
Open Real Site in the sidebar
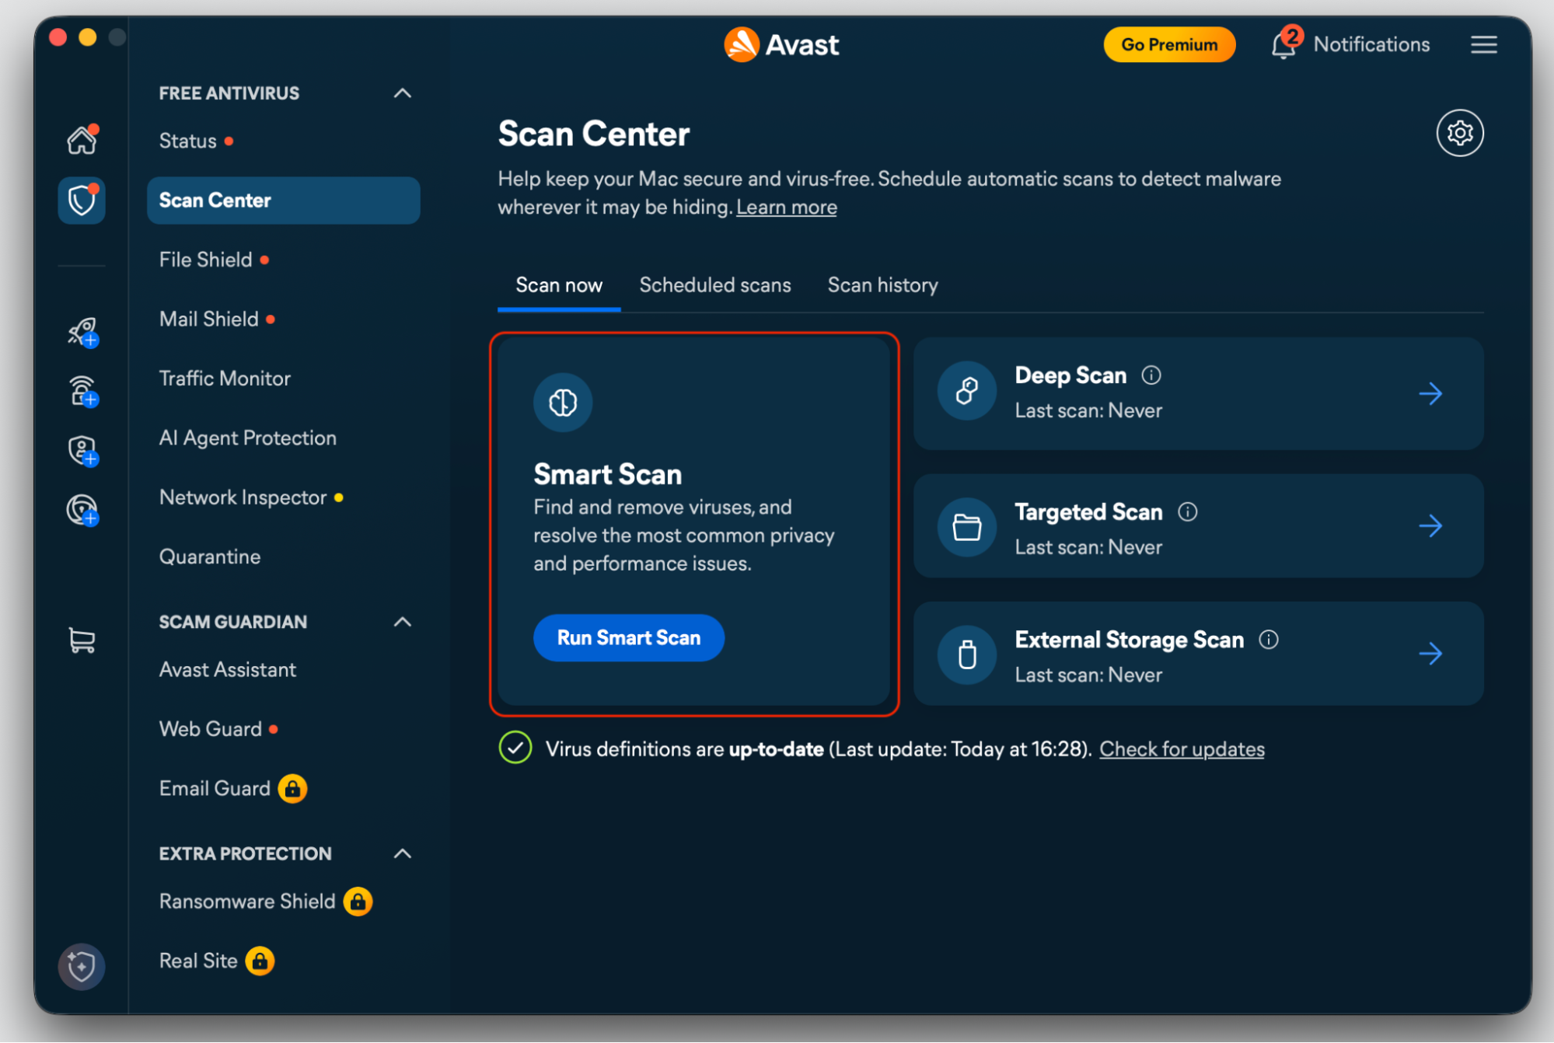coord(198,961)
